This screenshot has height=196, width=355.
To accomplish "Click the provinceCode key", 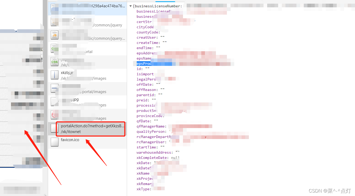I will (150, 116).
